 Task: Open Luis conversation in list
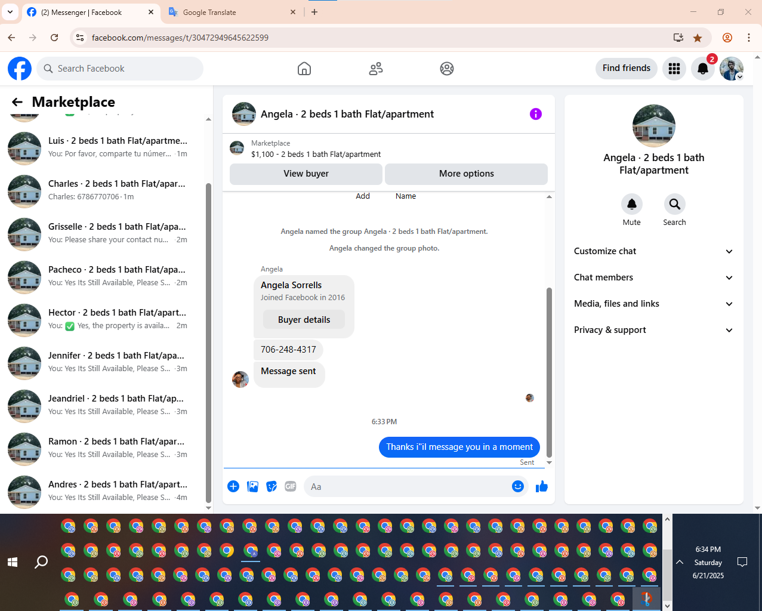pos(105,147)
